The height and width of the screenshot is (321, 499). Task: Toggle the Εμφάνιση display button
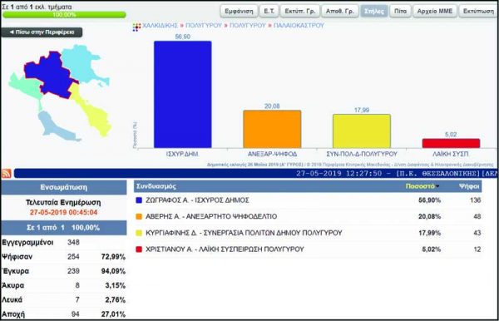click(x=239, y=11)
